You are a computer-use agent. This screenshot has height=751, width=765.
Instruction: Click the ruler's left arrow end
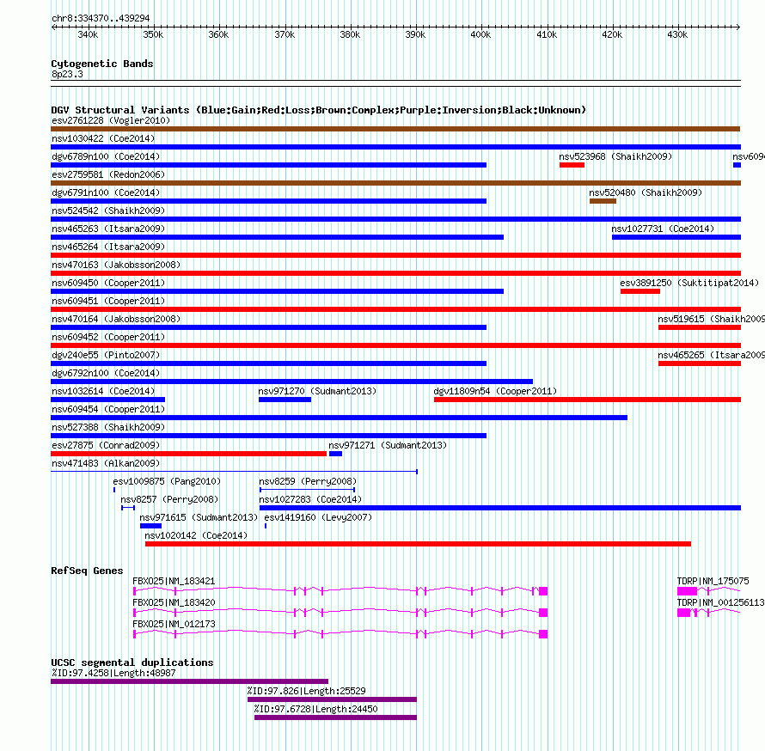click(53, 27)
